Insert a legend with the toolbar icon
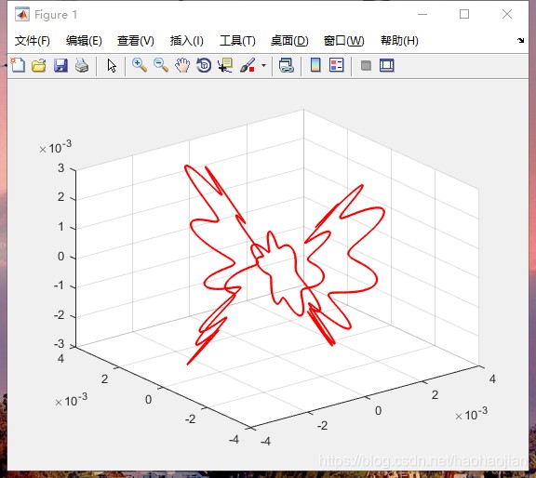This screenshot has height=478, width=536. [x=336, y=65]
